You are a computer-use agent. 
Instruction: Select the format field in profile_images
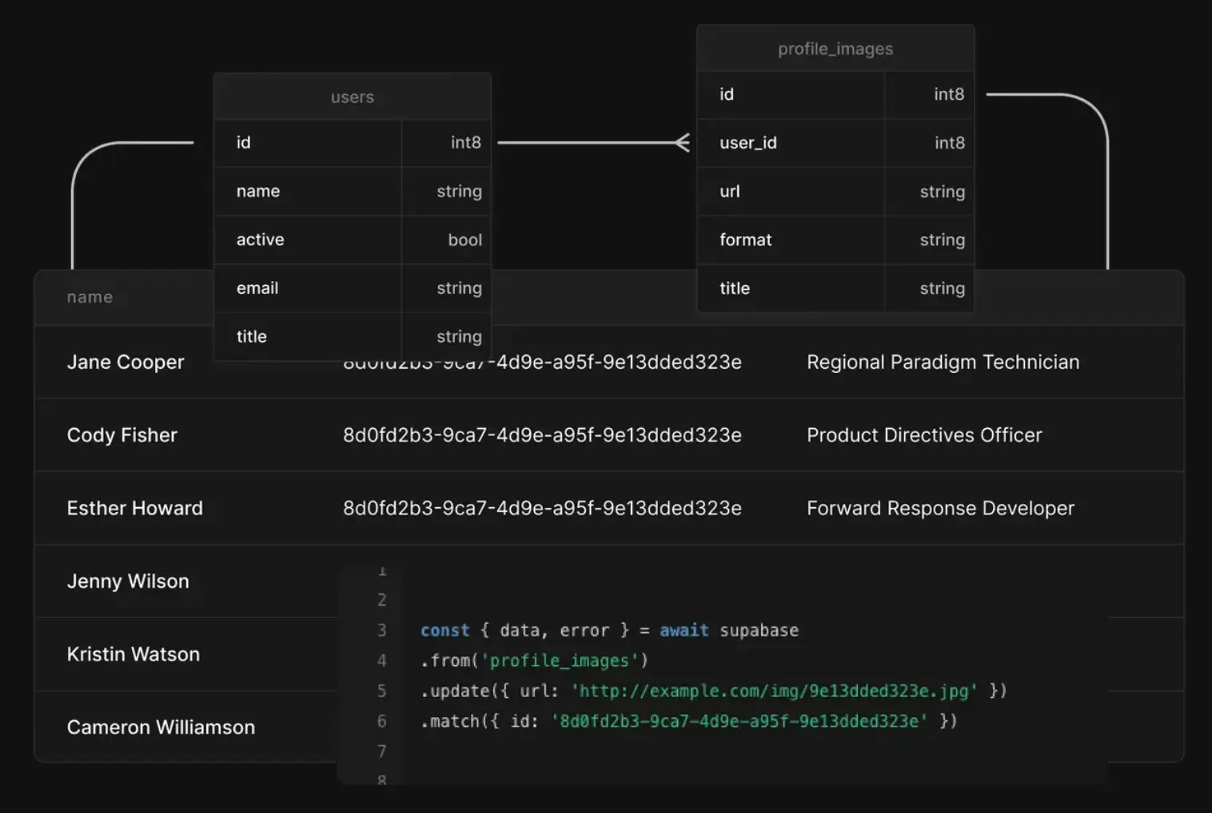pyautogui.click(x=745, y=240)
